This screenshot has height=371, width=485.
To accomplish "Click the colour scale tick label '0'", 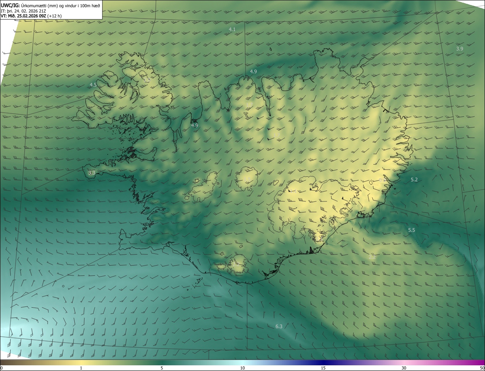I will tap(2, 368).
